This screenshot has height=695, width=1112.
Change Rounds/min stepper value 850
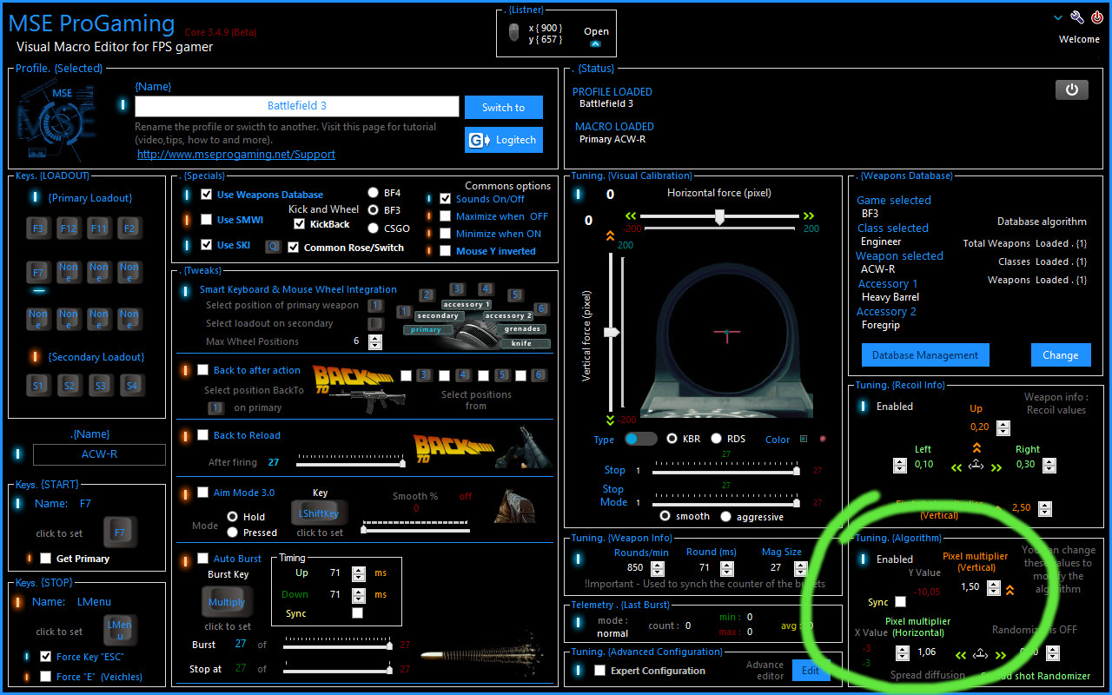658,568
